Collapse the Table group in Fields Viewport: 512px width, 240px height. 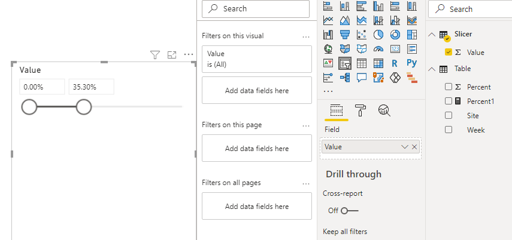click(432, 69)
